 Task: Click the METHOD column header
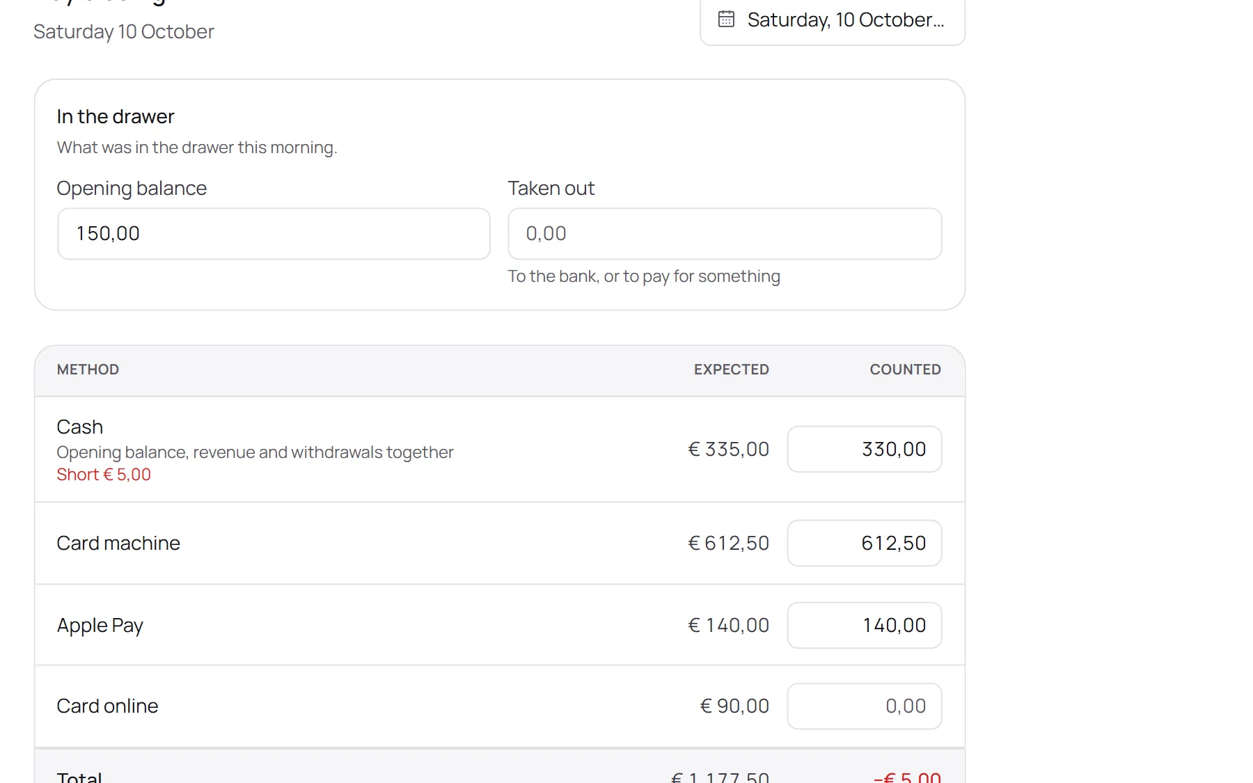(x=88, y=370)
